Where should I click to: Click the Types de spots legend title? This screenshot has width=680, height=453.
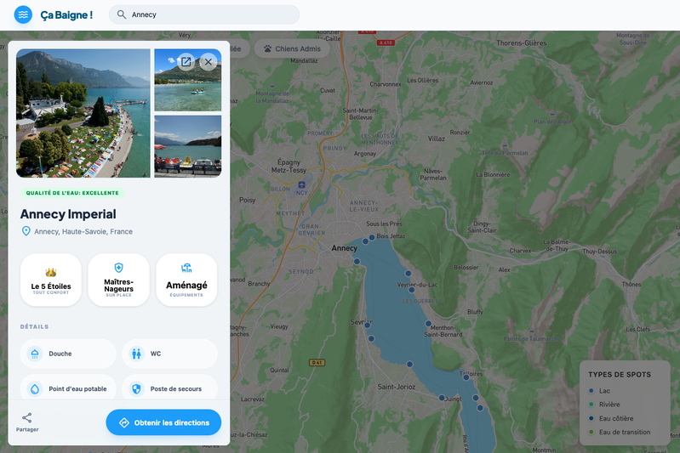click(x=620, y=375)
